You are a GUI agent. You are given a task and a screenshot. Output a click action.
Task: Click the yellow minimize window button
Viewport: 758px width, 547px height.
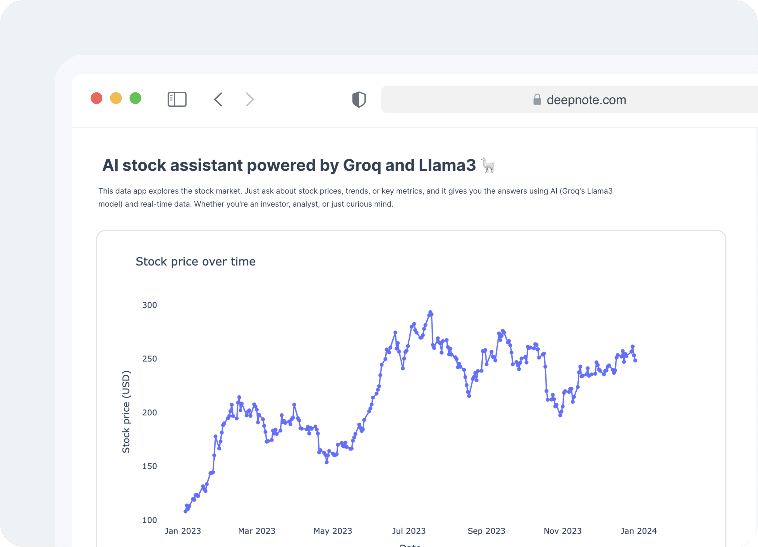click(x=116, y=98)
